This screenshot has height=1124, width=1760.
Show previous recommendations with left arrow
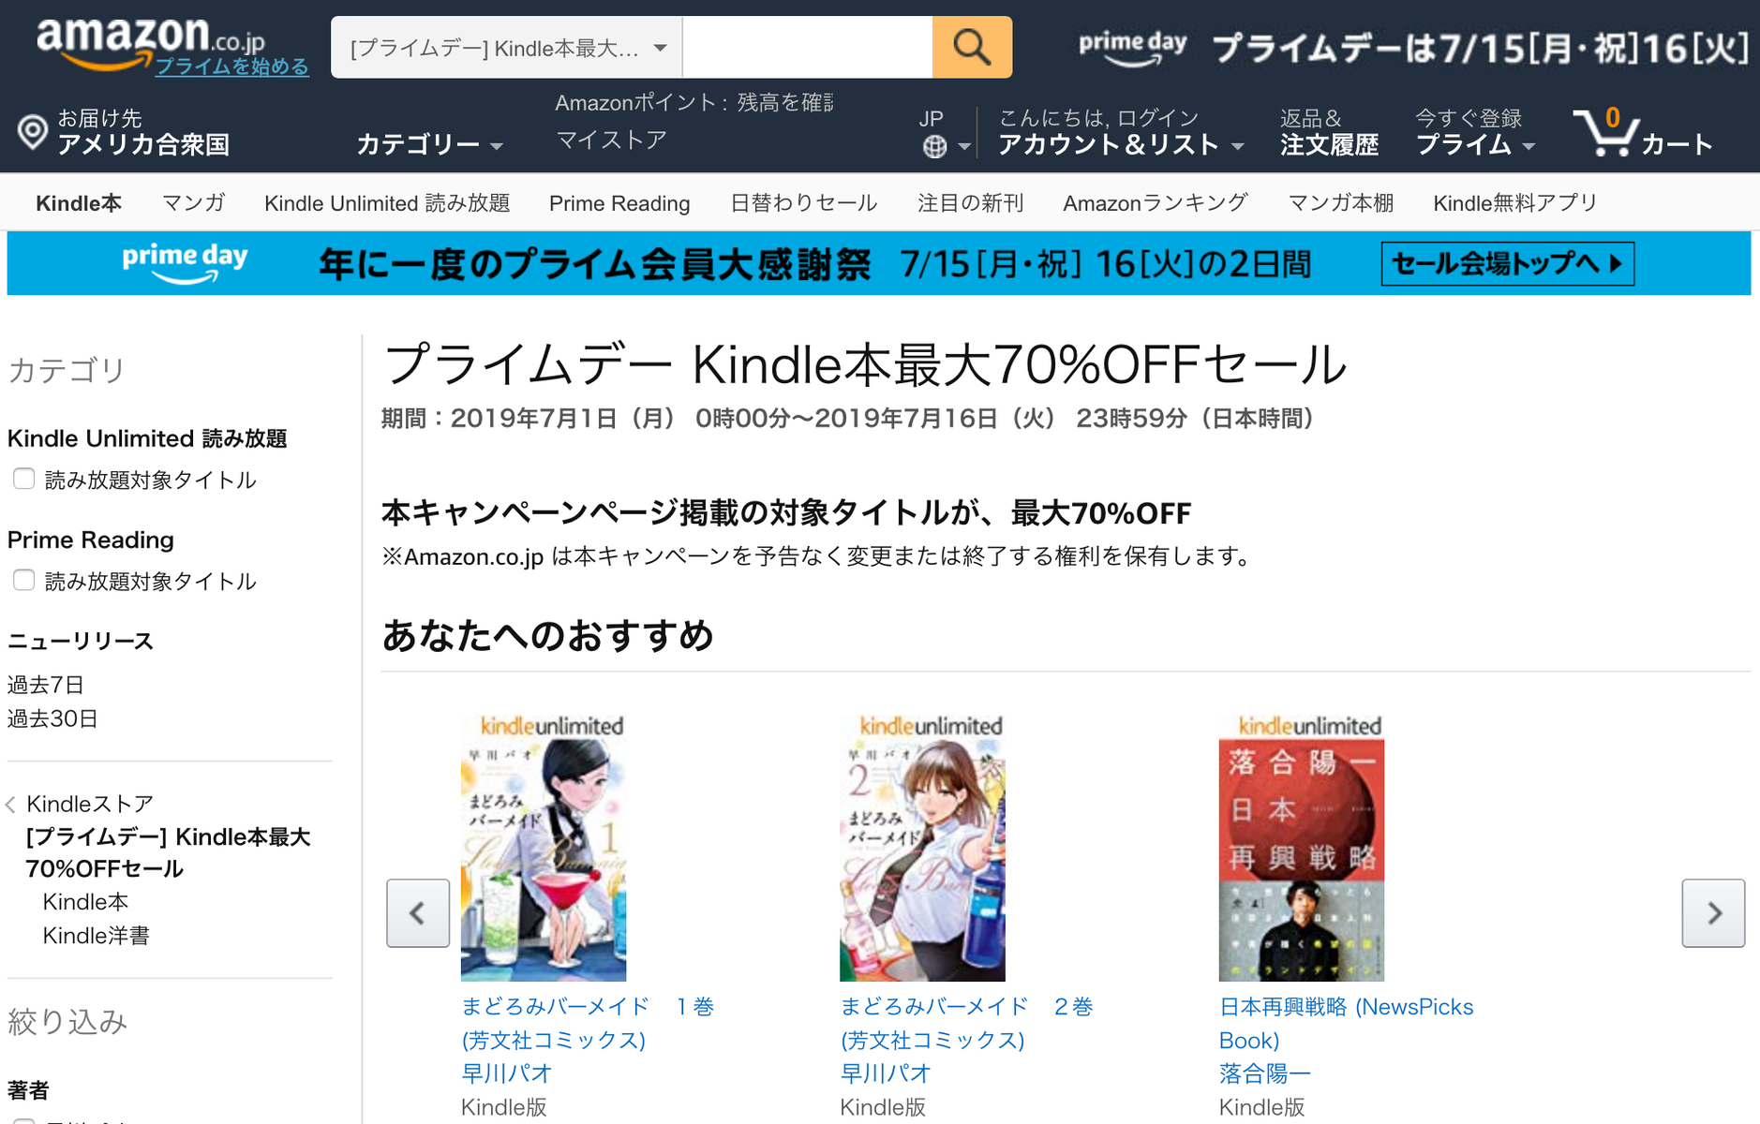click(x=418, y=913)
